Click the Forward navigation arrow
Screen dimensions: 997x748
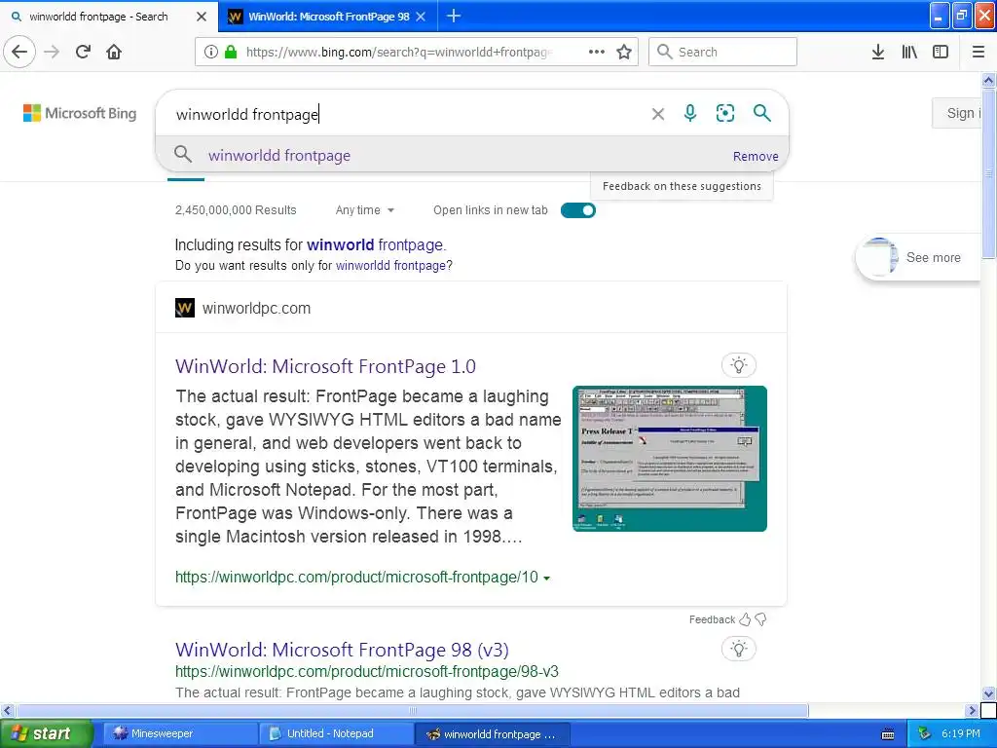52,52
